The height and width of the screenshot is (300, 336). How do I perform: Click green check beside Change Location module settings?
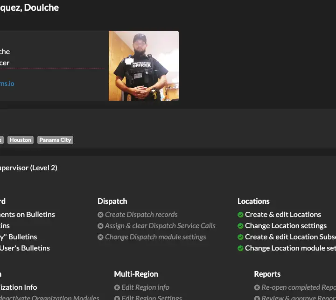pos(240,248)
